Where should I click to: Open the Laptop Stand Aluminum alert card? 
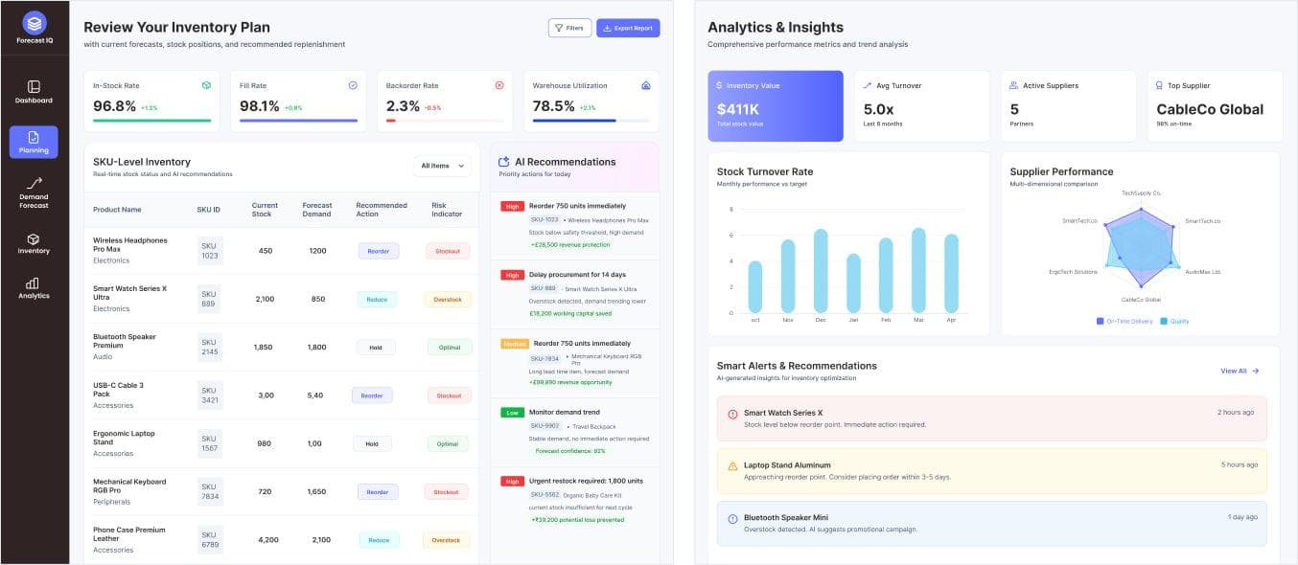coord(991,470)
